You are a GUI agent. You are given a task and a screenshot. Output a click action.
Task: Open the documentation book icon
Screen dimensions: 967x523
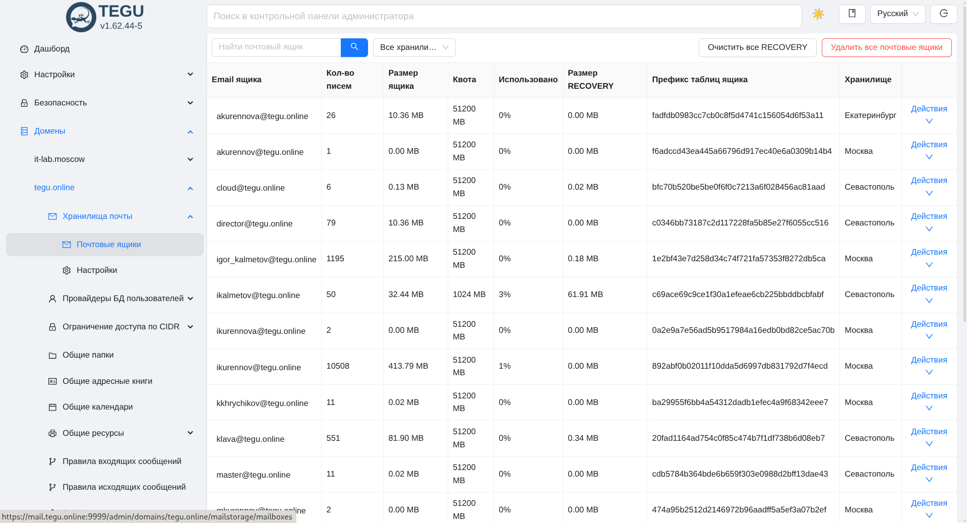coord(852,14)
